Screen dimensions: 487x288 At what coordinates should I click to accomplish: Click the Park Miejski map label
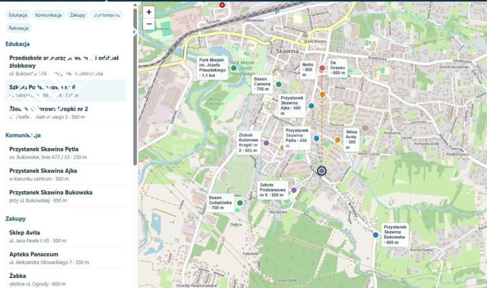213,68
